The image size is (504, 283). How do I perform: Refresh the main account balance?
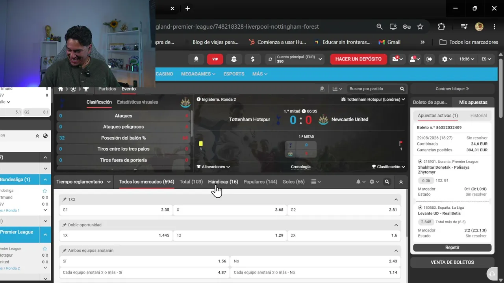(270, 59)
